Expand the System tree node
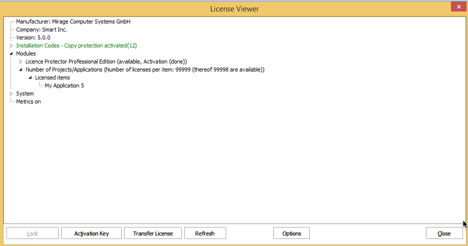 pyautogui.click(x=12, y=93)
